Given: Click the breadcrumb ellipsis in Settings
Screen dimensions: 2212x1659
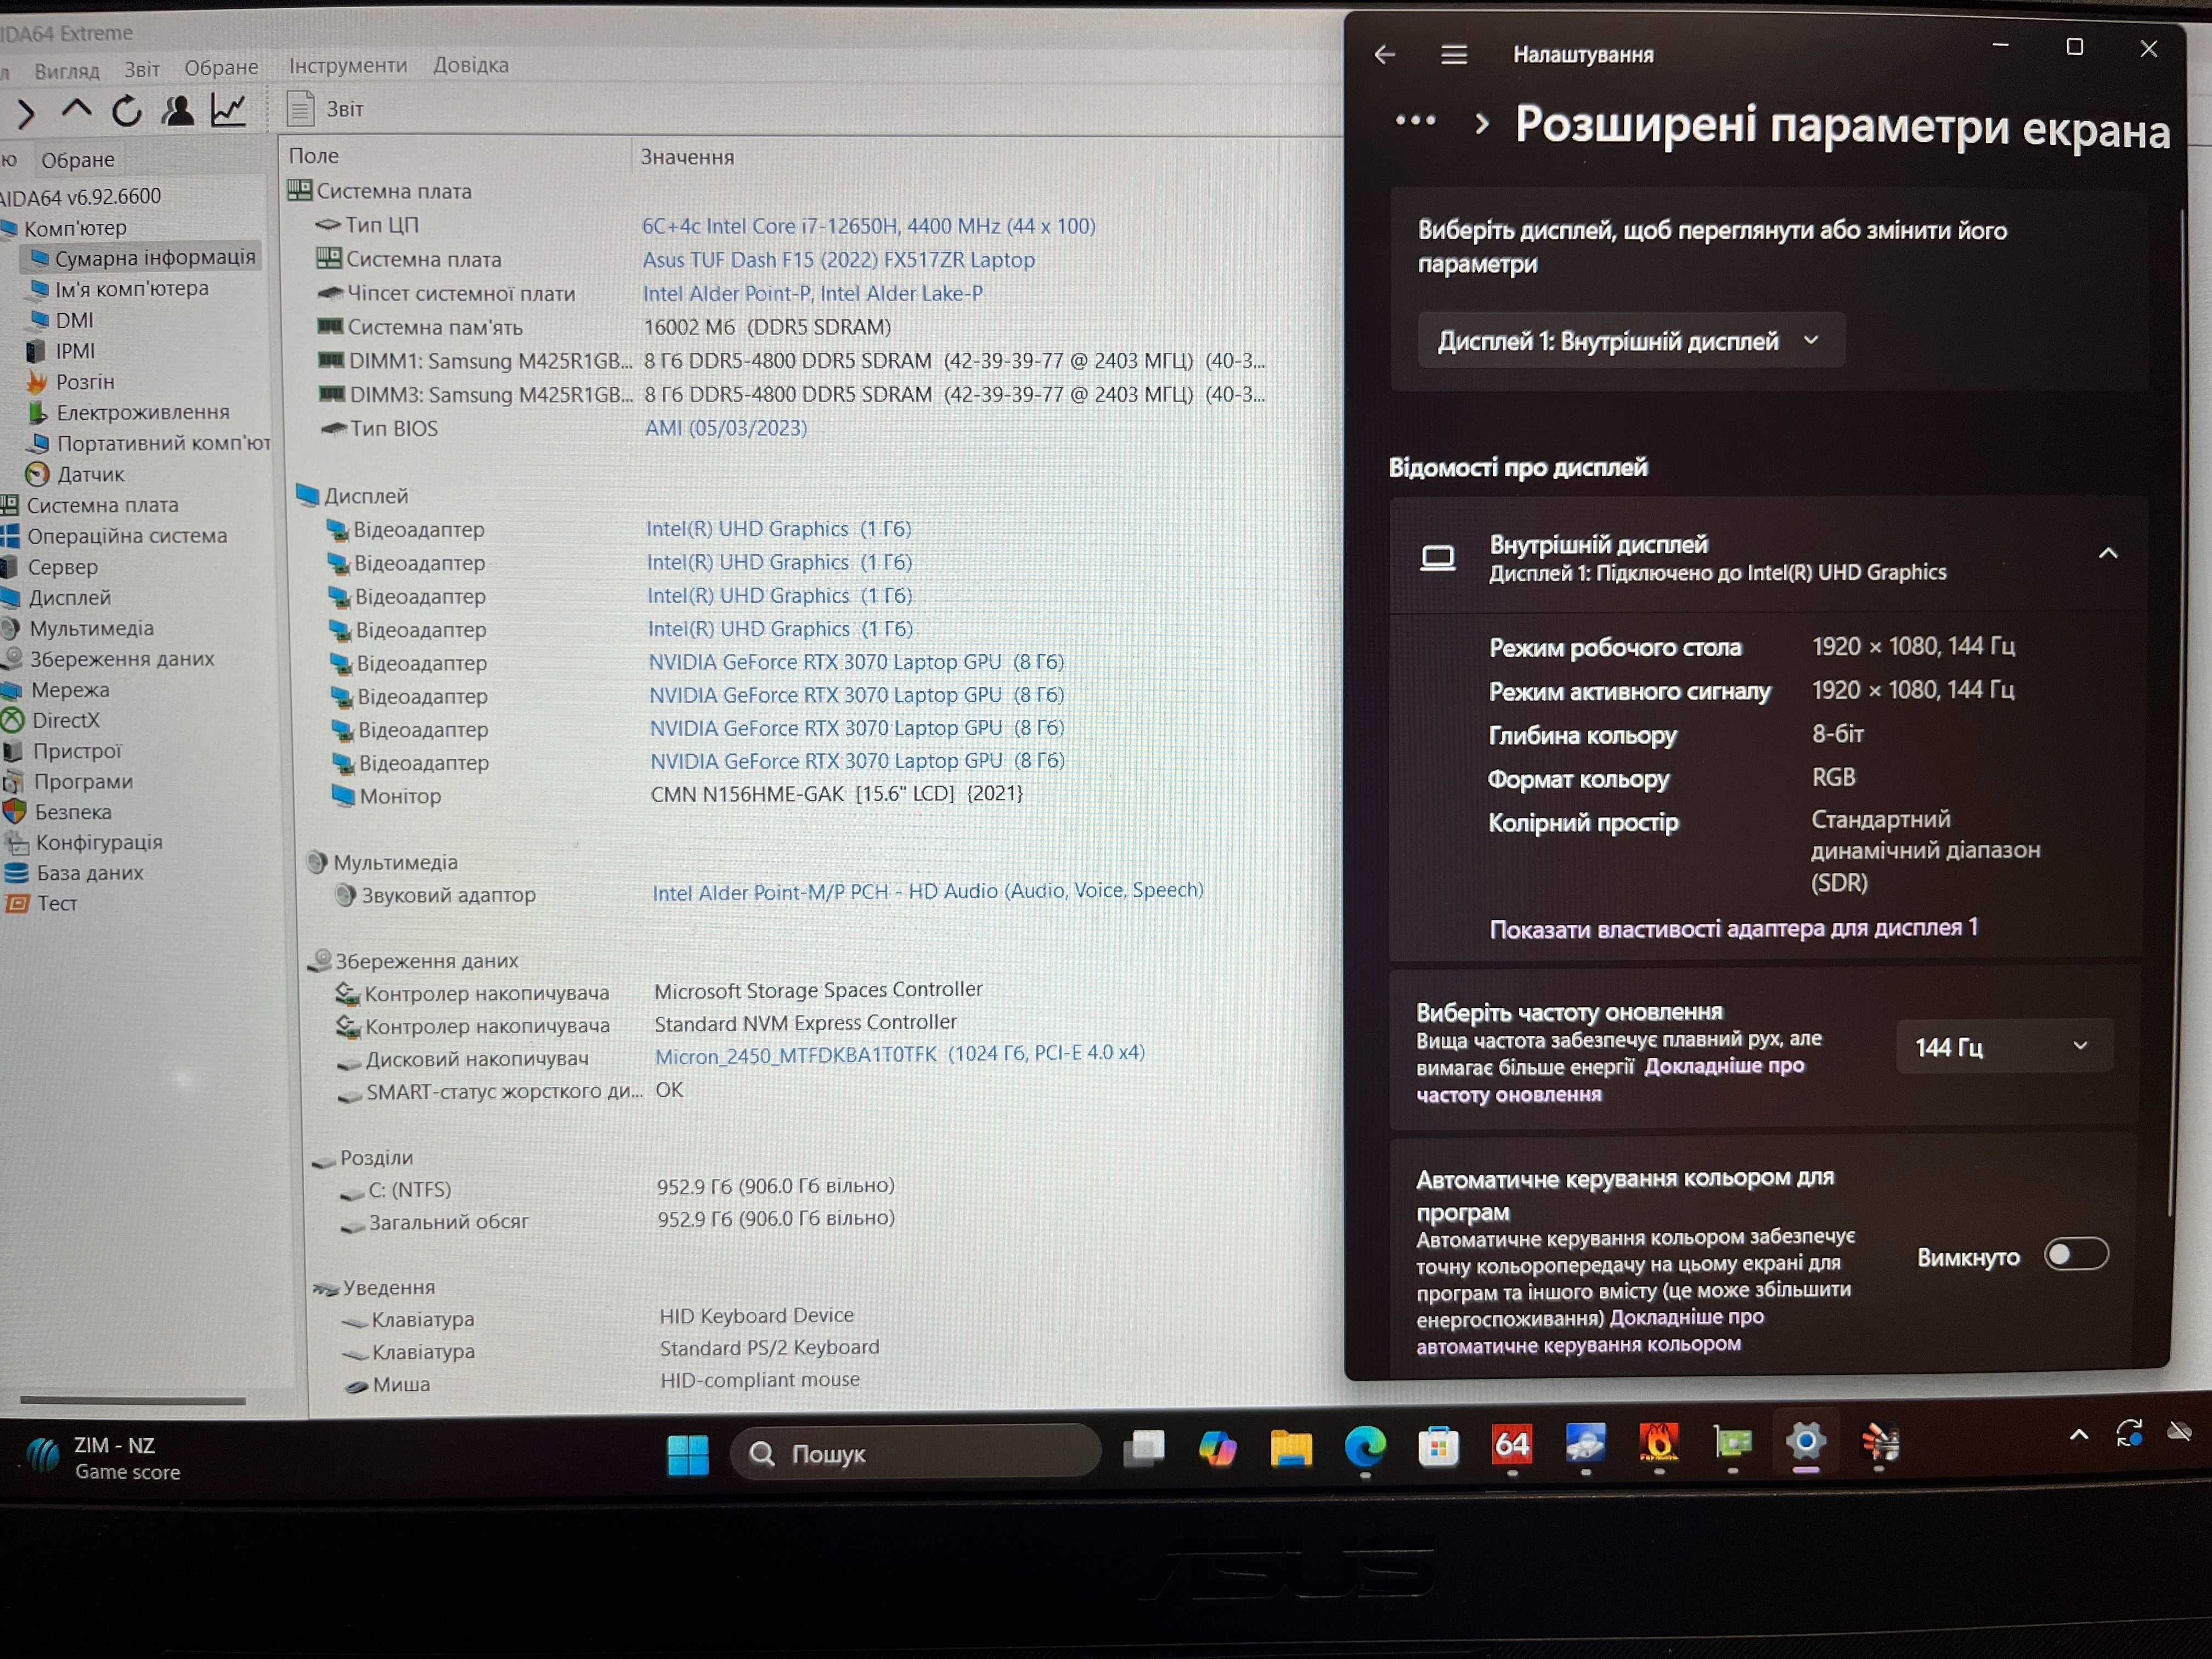Looking at the screenshot, I should click(x=1415, y=121).
